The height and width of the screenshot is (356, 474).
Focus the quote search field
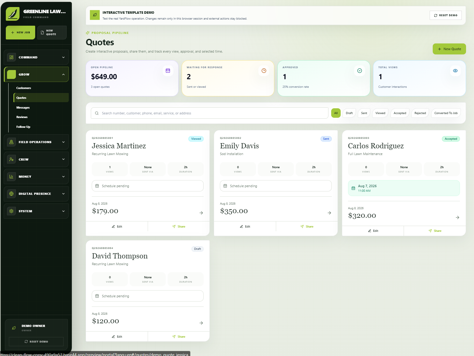click(209, 113)
